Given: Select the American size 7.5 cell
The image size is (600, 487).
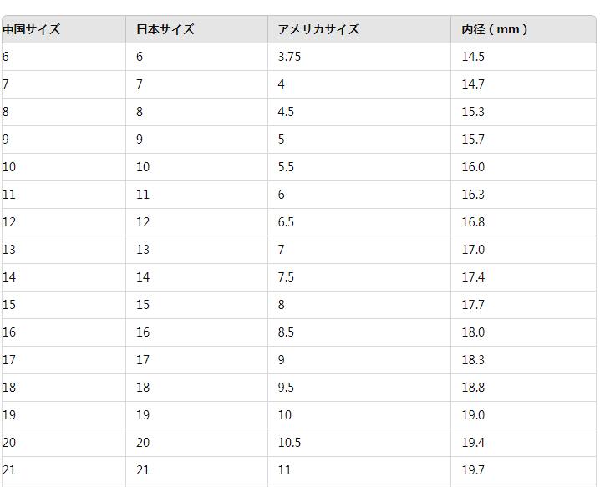Looking at the screenshot, I should 286,277.
